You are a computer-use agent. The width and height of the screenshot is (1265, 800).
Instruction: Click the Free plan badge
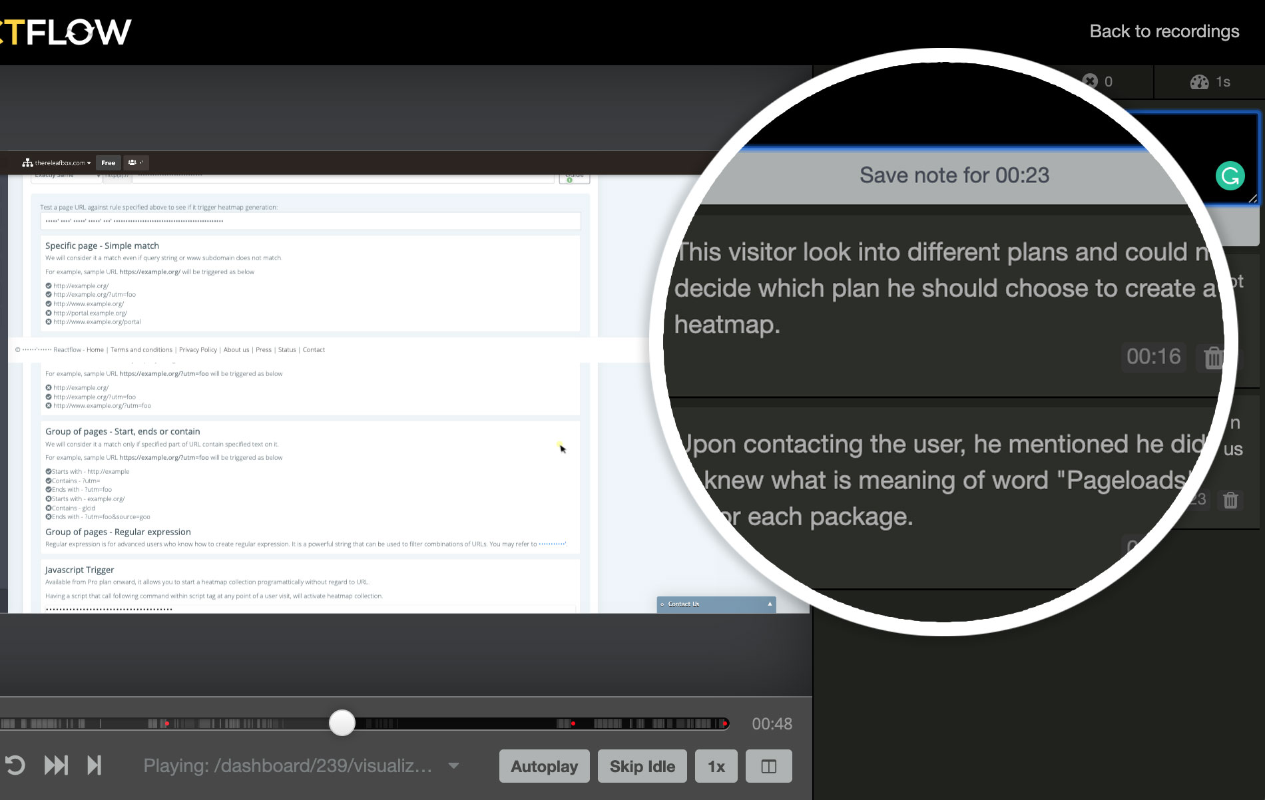pos(108,162)
